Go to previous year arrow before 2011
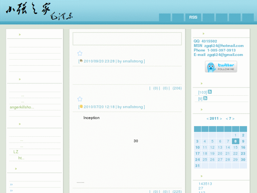The image size is (257, 193). tap(208, 119)
